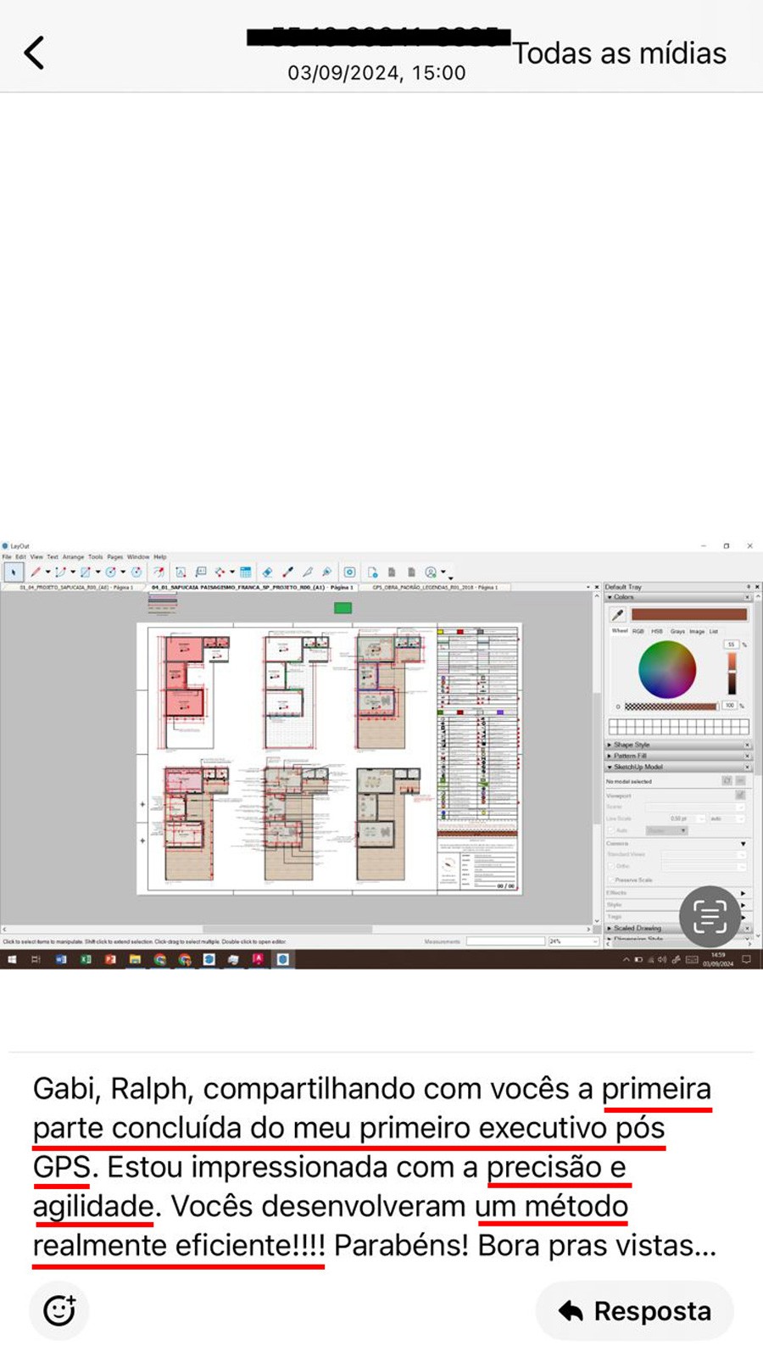This screenshot has width=763, height=1357.
Task: Click the vertical brightness slider
Action: point(732,673)
